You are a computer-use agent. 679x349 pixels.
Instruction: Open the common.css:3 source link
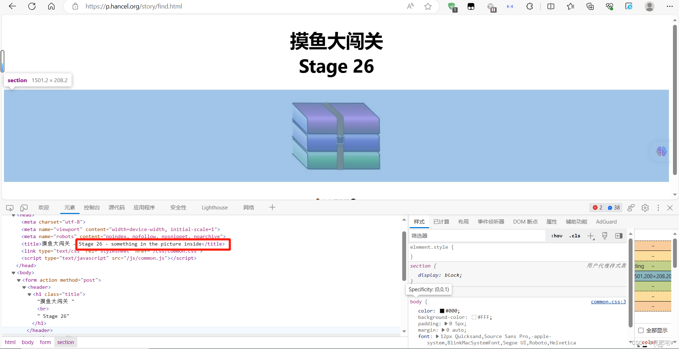(608, 302)
